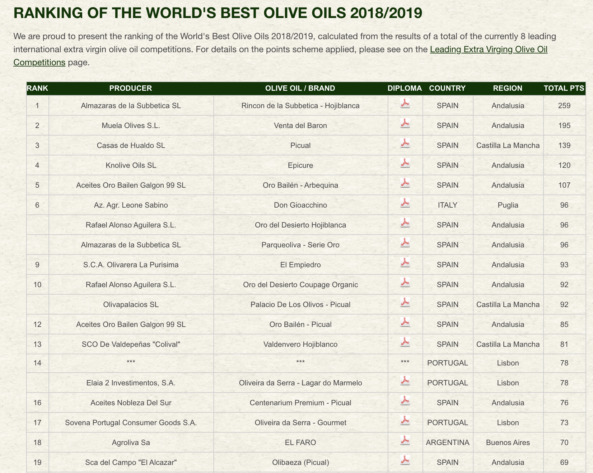Screen dimensions: 593x473
Task: Select the Aceites Nobleza Del Sur cell
Action: 131,403
